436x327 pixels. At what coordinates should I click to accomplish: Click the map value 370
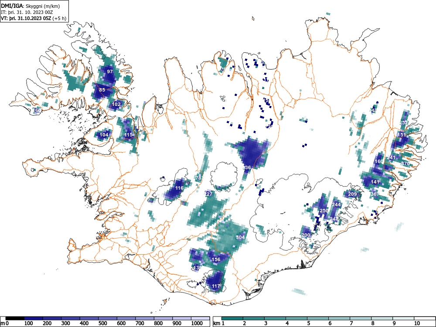click(405, 163)
